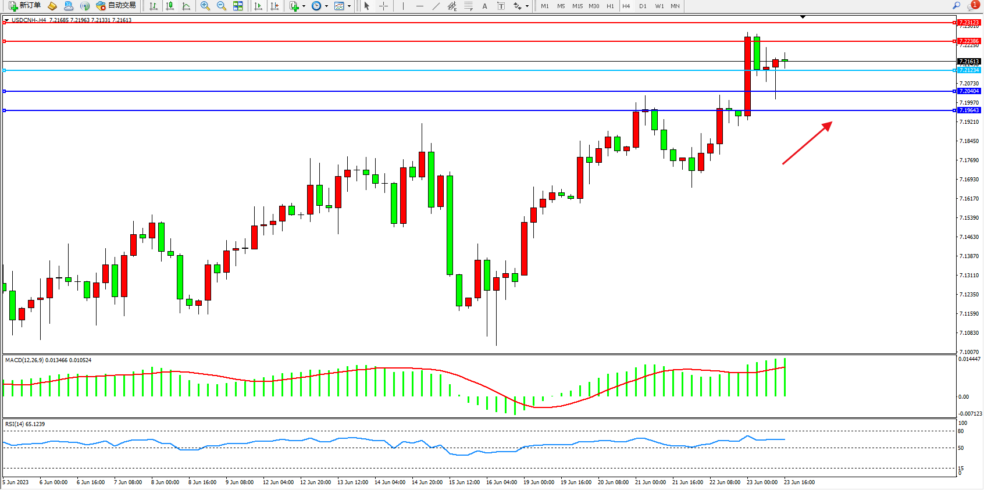Select the Fibonacci retracement tool
Image resolution: width=984 pixels, height=490 pixels.
pyautogui.click(x=468, y=6)
